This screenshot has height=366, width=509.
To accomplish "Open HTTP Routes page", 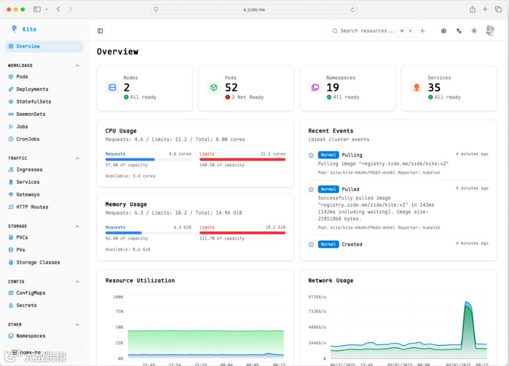I will pyautogui.click(x=32, y=207).
